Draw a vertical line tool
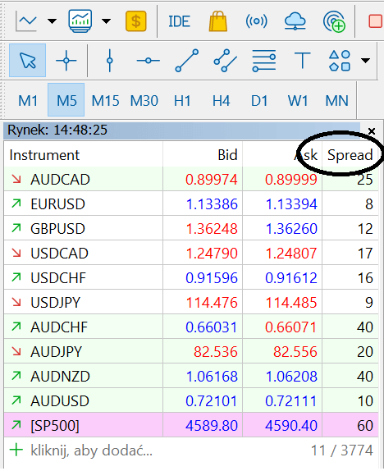The height and width of the screenshot is (471, 384). tap(110, 61)
